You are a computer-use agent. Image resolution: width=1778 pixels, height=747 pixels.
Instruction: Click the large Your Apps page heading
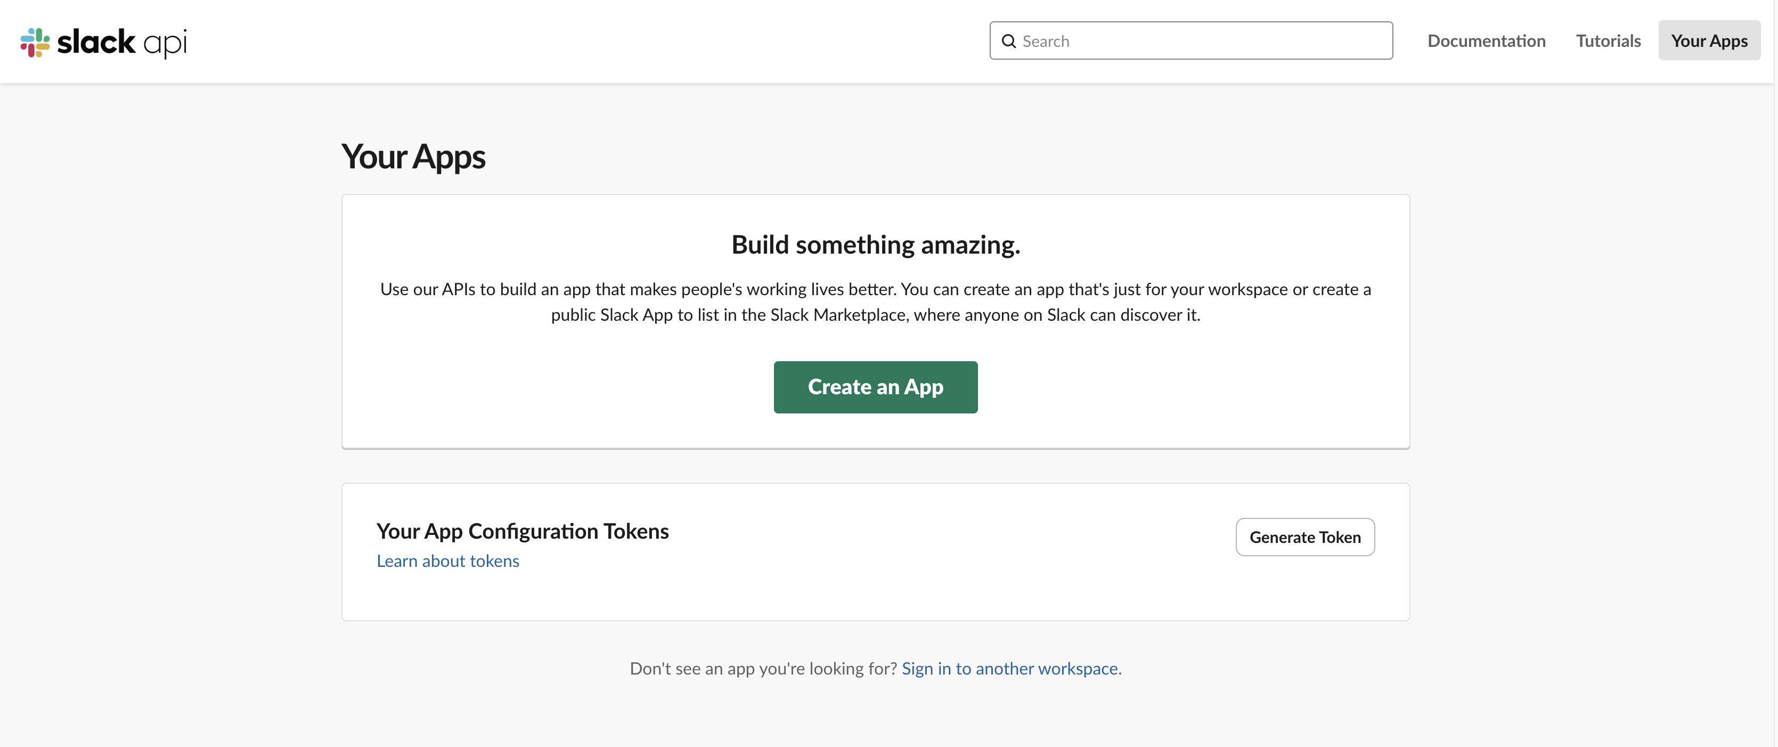pyautogui.click(x=413, y=157)
